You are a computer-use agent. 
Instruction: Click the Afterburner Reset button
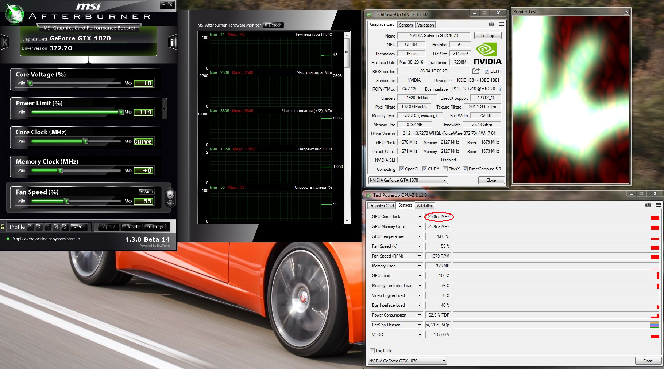pyautogui.click(x=132, y=227)
